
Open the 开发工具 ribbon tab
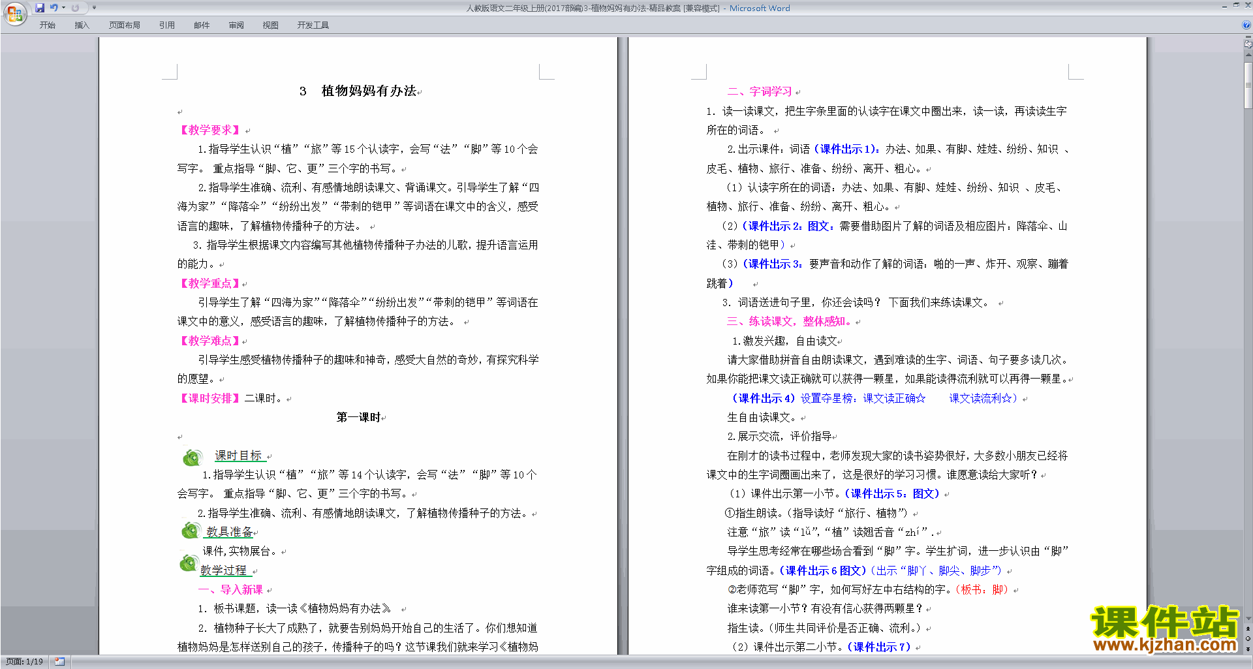point(313,25)
